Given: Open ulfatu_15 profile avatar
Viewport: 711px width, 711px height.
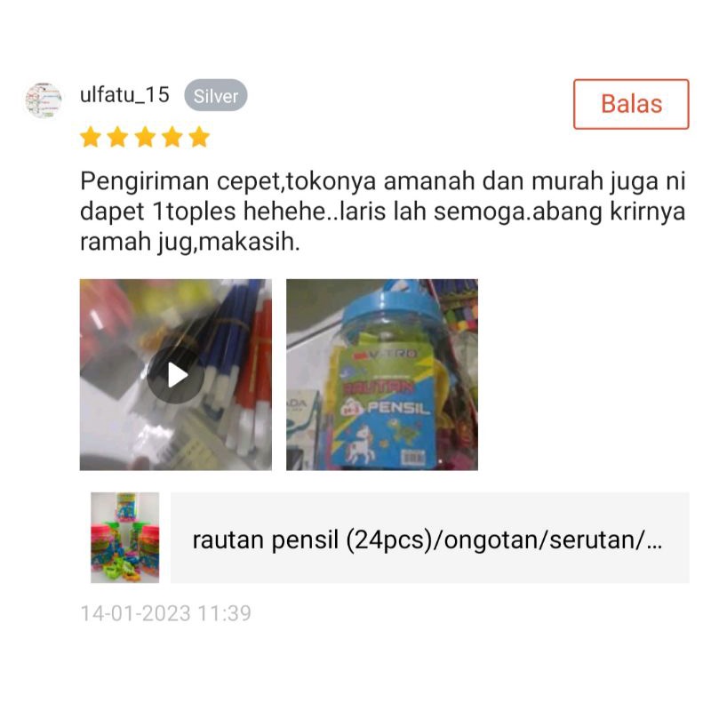Looking at the screenshot, I should coord(44,100).
